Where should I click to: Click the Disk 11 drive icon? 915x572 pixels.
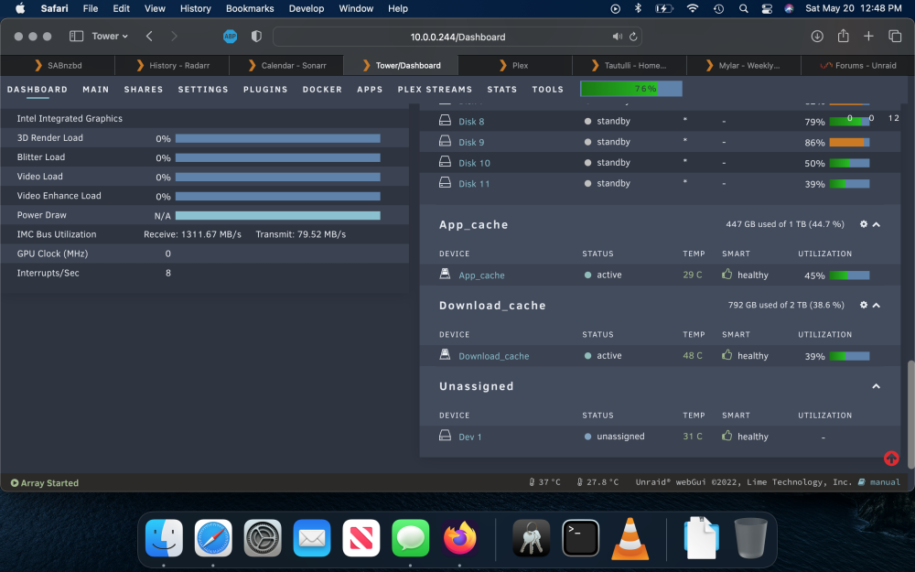(445, 183)
